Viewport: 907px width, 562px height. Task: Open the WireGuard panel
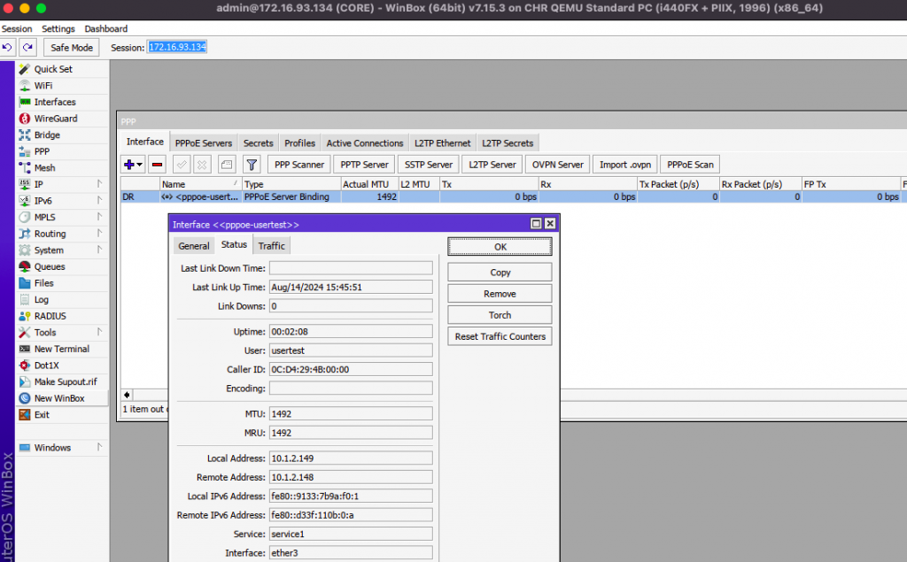(53, 118)
